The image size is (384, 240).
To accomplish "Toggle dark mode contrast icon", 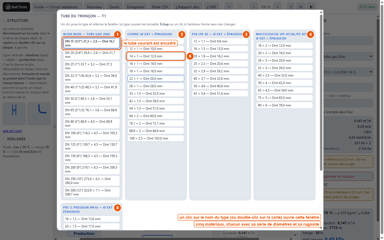I will coord(311,7).
